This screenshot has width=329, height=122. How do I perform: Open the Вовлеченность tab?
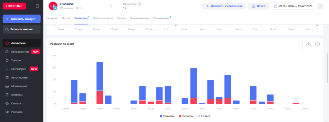(x=103, y=18)
